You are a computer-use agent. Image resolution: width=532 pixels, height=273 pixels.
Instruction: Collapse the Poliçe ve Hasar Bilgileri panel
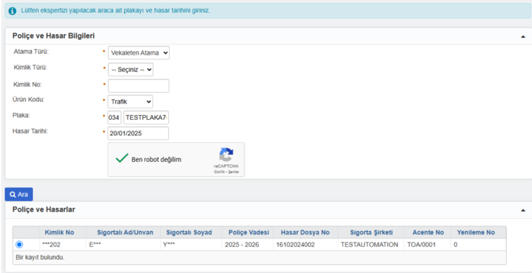(522, 37)
